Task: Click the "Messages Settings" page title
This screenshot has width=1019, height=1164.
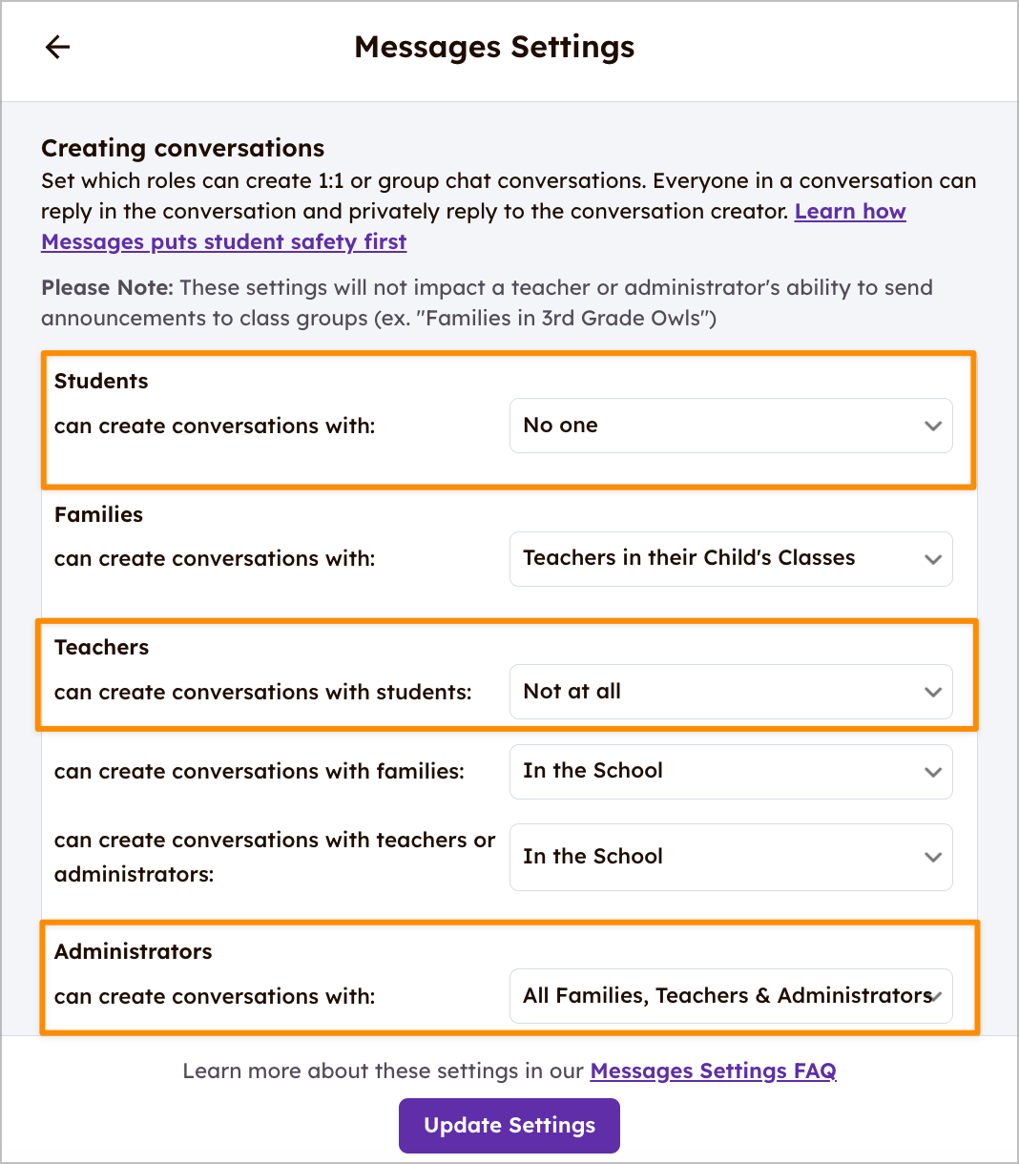Action: pyautogui.click(x=494, y=47)
